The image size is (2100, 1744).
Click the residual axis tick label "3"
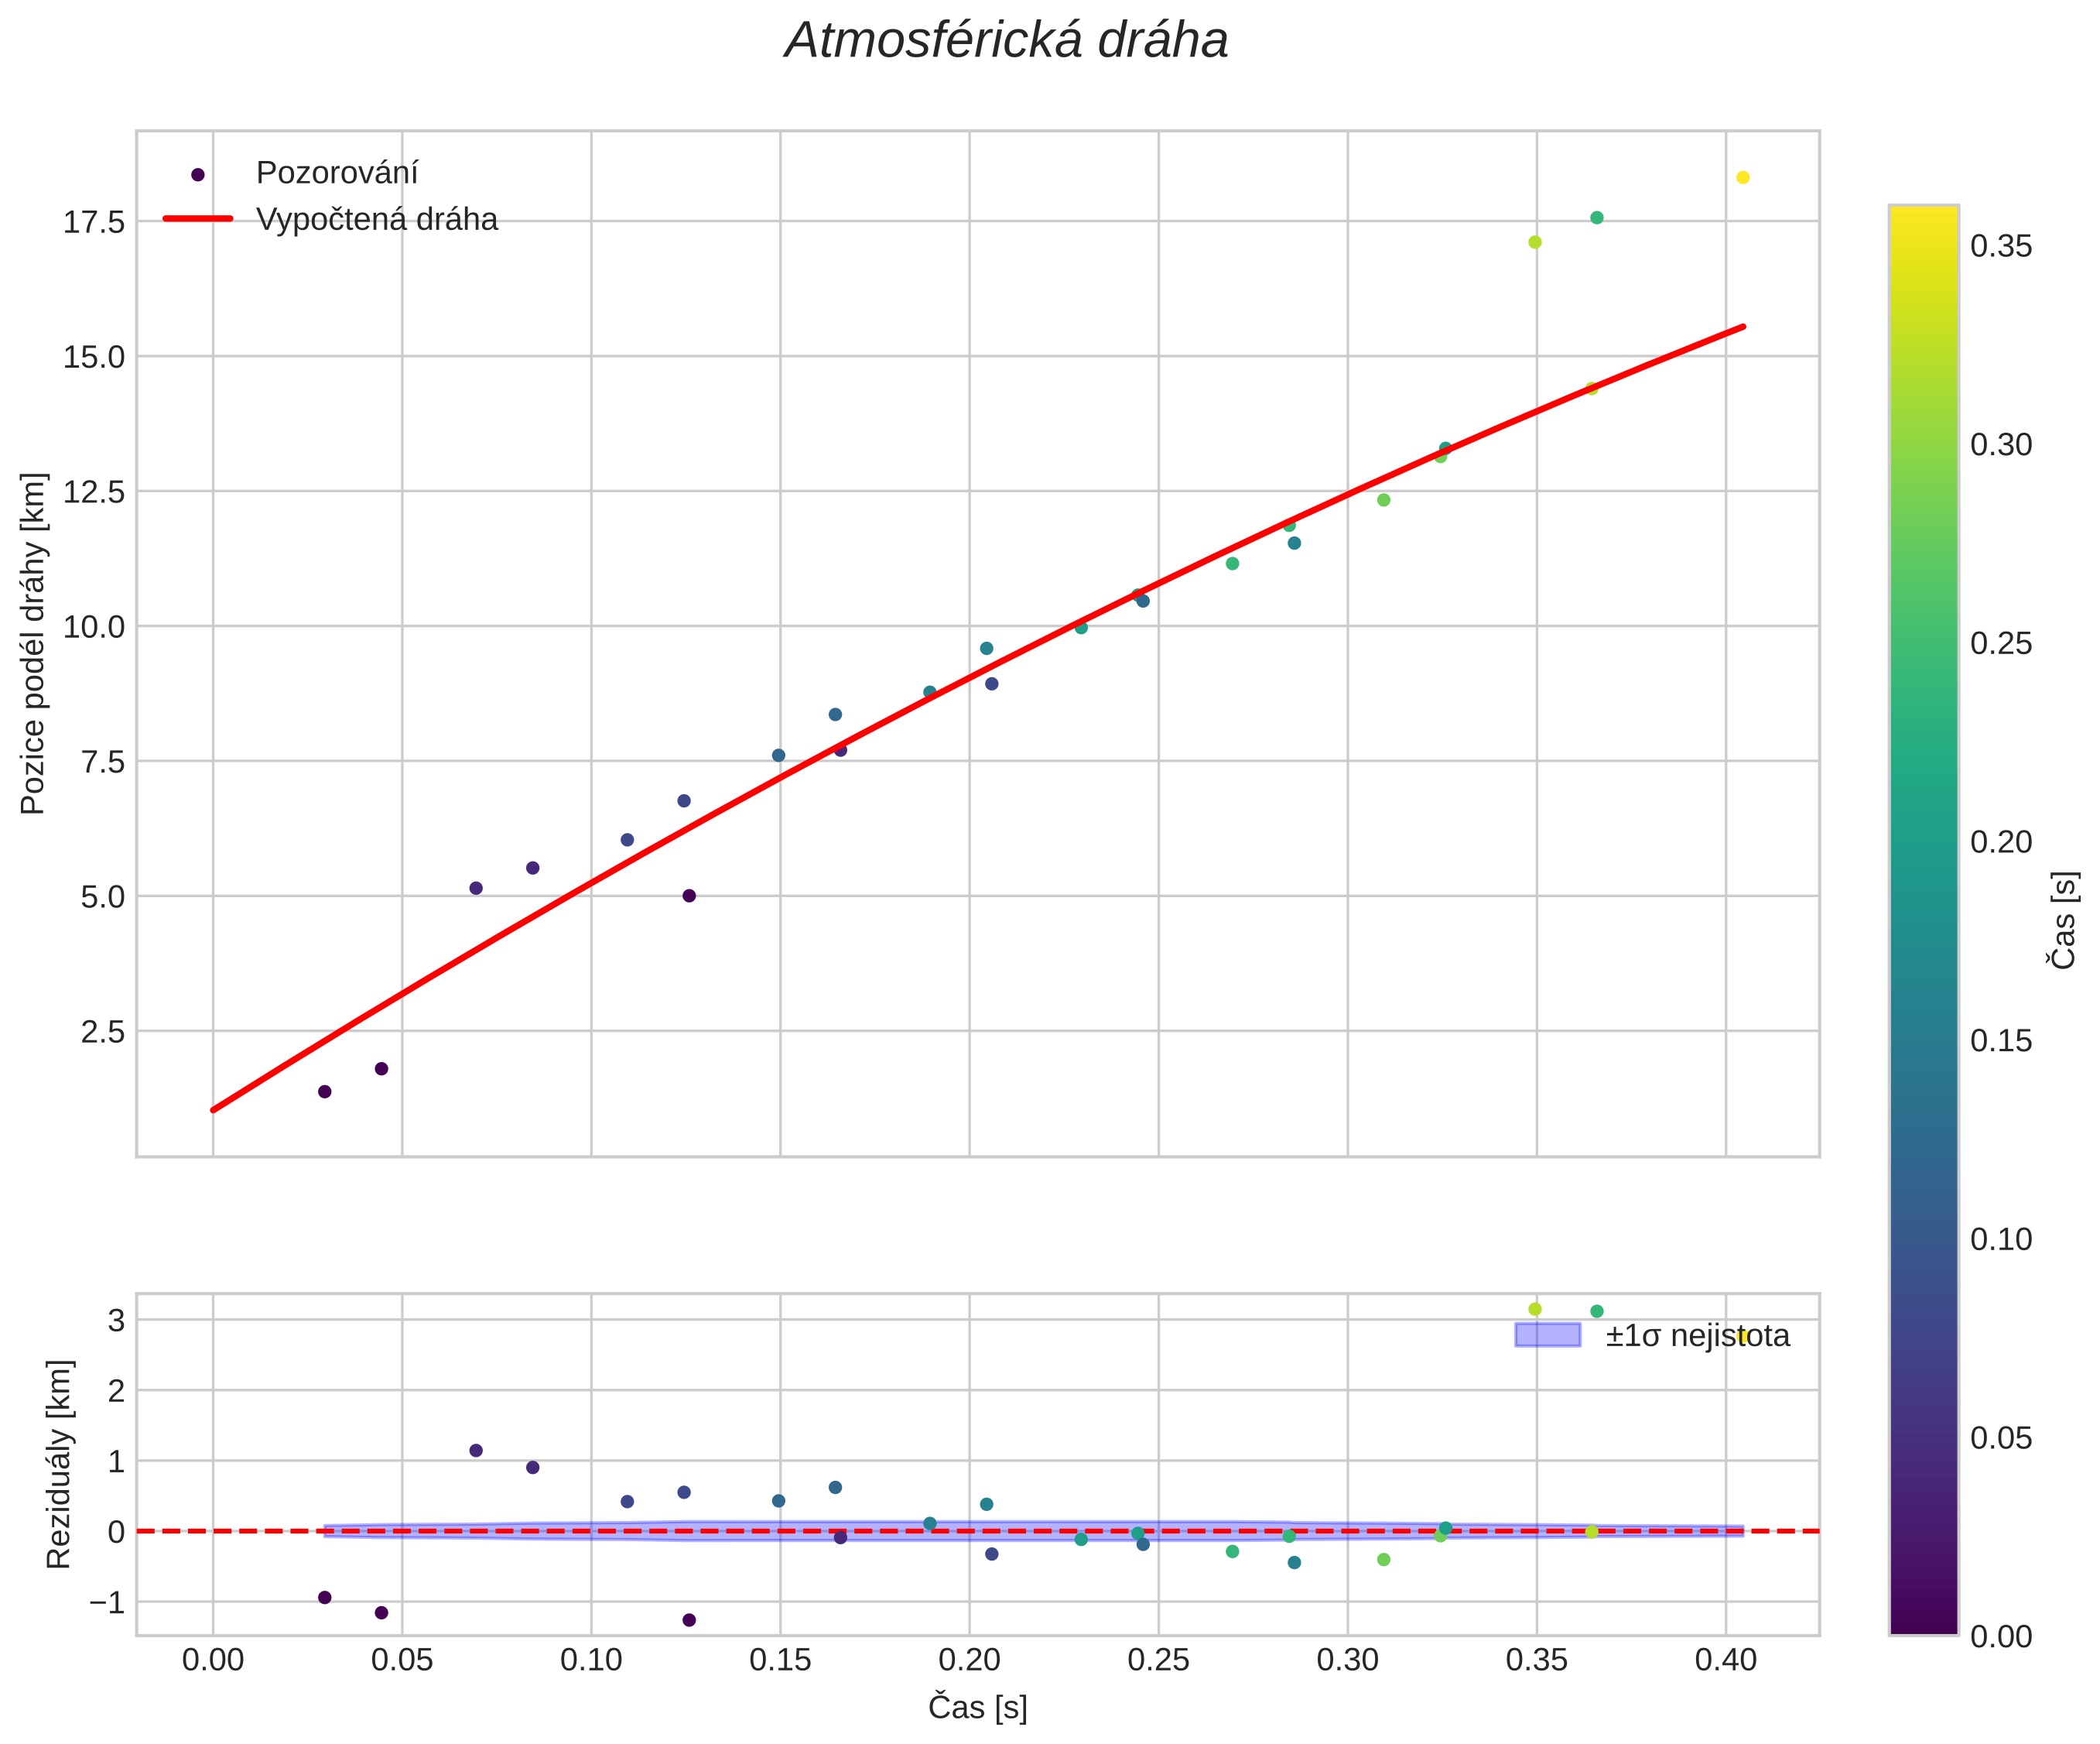tap(117, 1321)
